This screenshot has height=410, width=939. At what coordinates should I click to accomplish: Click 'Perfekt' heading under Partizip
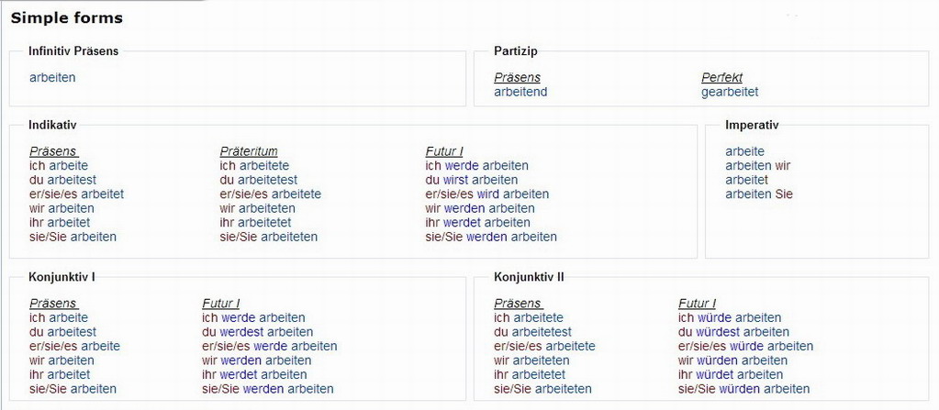pos(721,78)
